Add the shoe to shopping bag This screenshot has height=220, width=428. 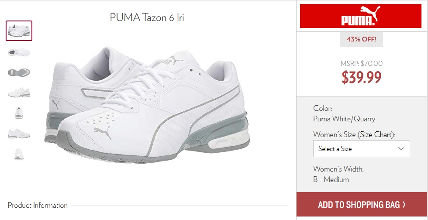pyautogui.click(x=362, y=204)
